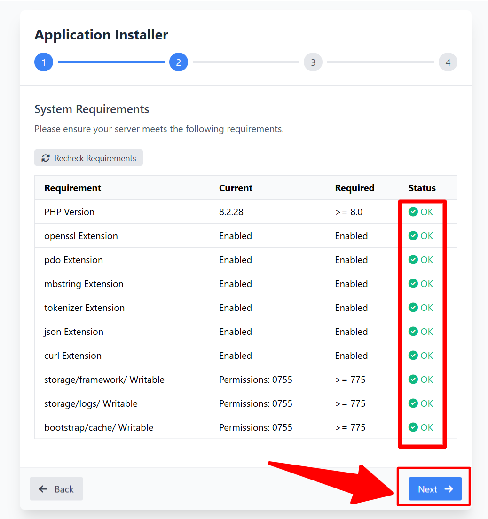Screen dimensions: 488x519
Task: Click the checkmark icon for json Extension
Action: click(x=414, y=331)
